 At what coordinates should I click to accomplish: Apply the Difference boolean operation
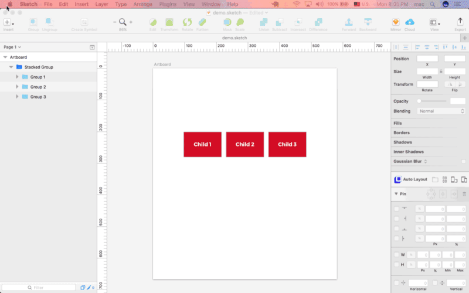(x=318, y=22)
